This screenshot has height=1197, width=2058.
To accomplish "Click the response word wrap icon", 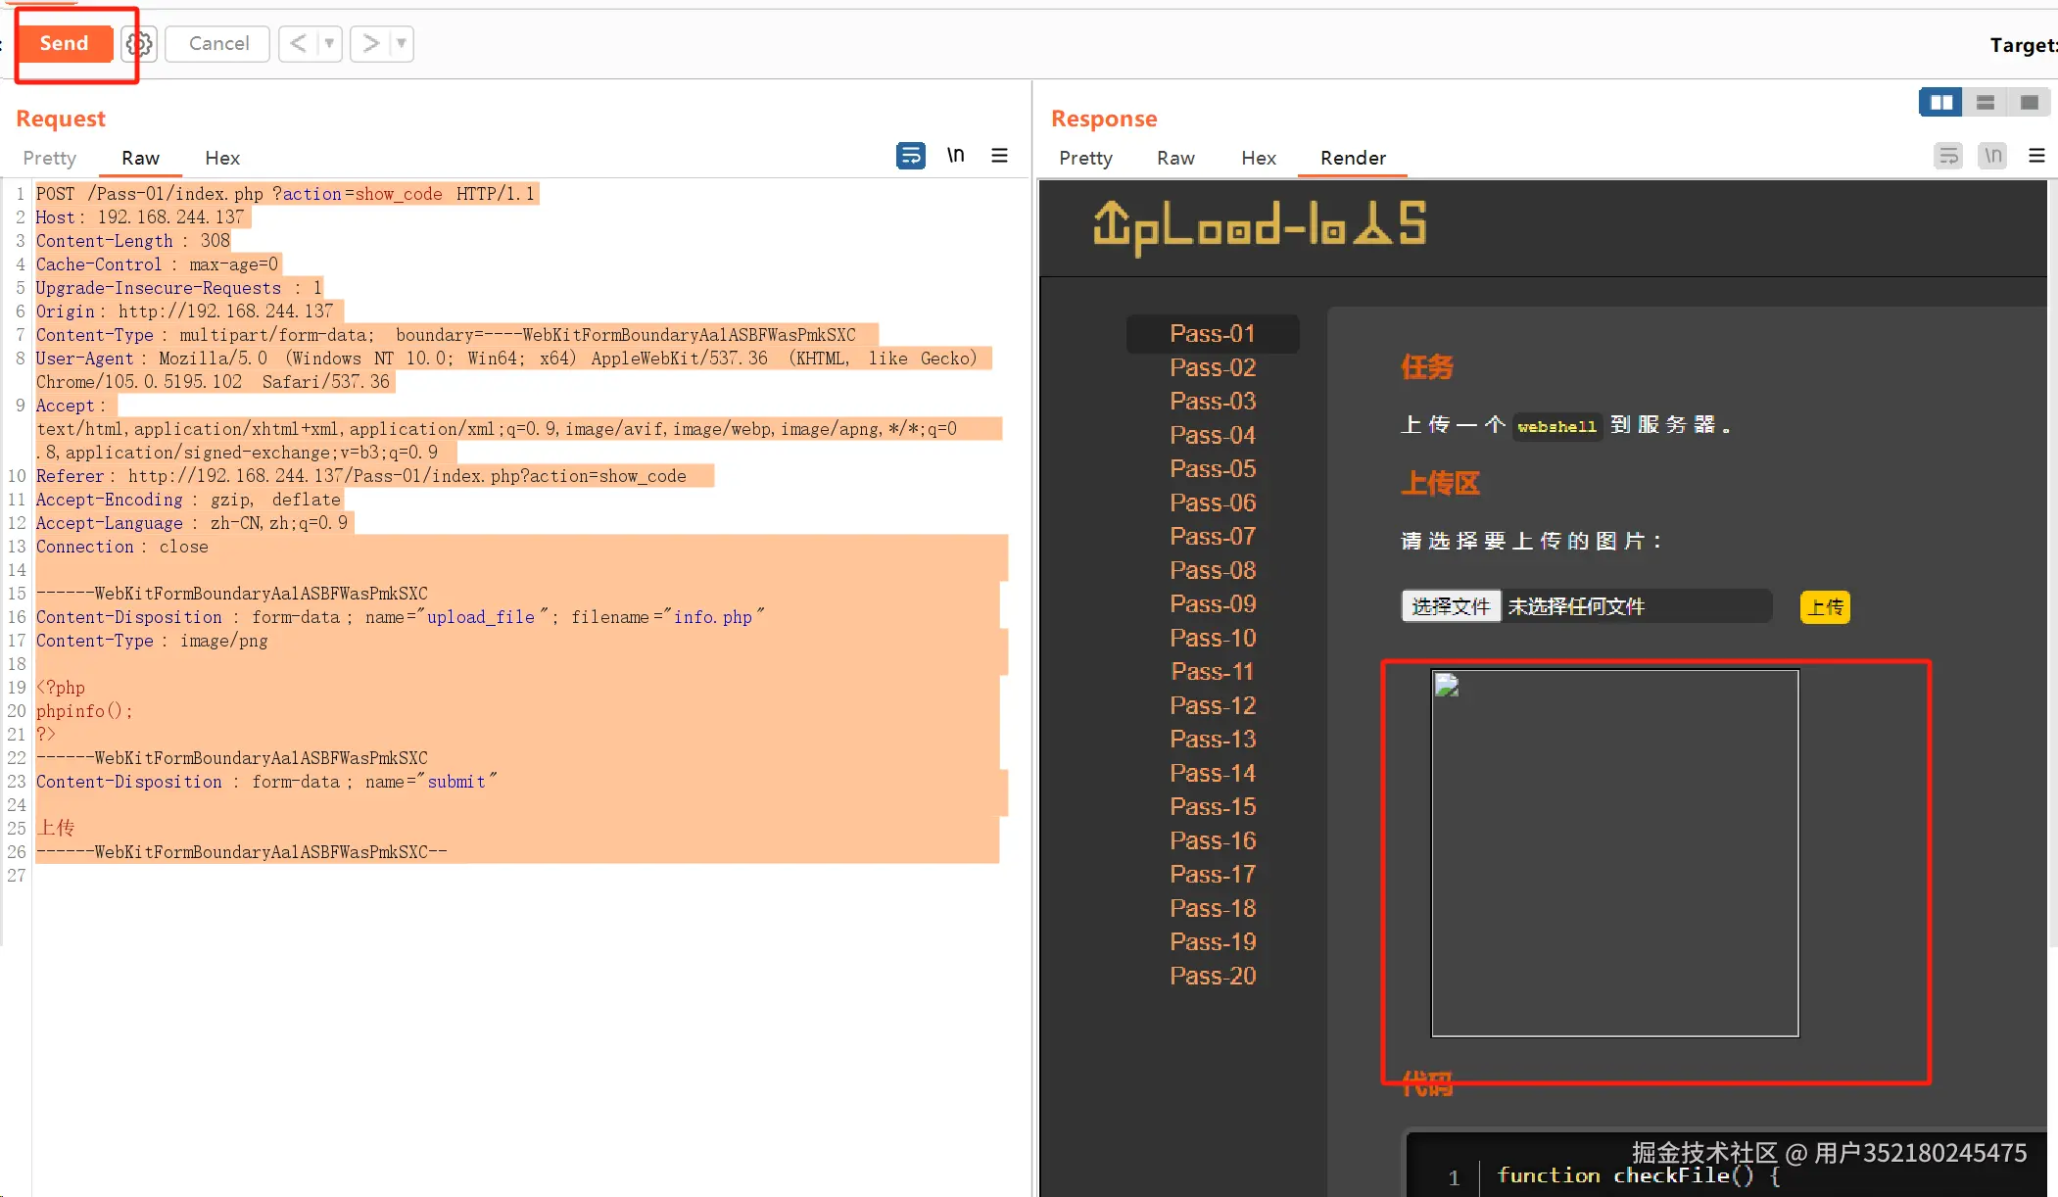I will (1947, 156).
